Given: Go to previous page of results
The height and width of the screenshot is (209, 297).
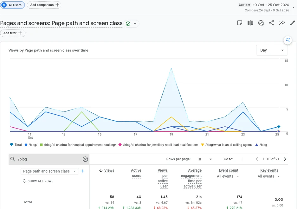Looking at the screenshot, I should pyautogui.click(x=257, y=159).
